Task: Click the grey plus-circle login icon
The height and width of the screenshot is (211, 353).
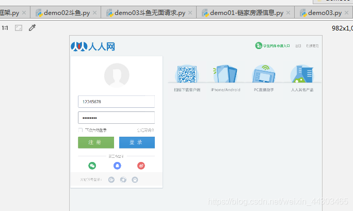Action: (x=123, y=180)
